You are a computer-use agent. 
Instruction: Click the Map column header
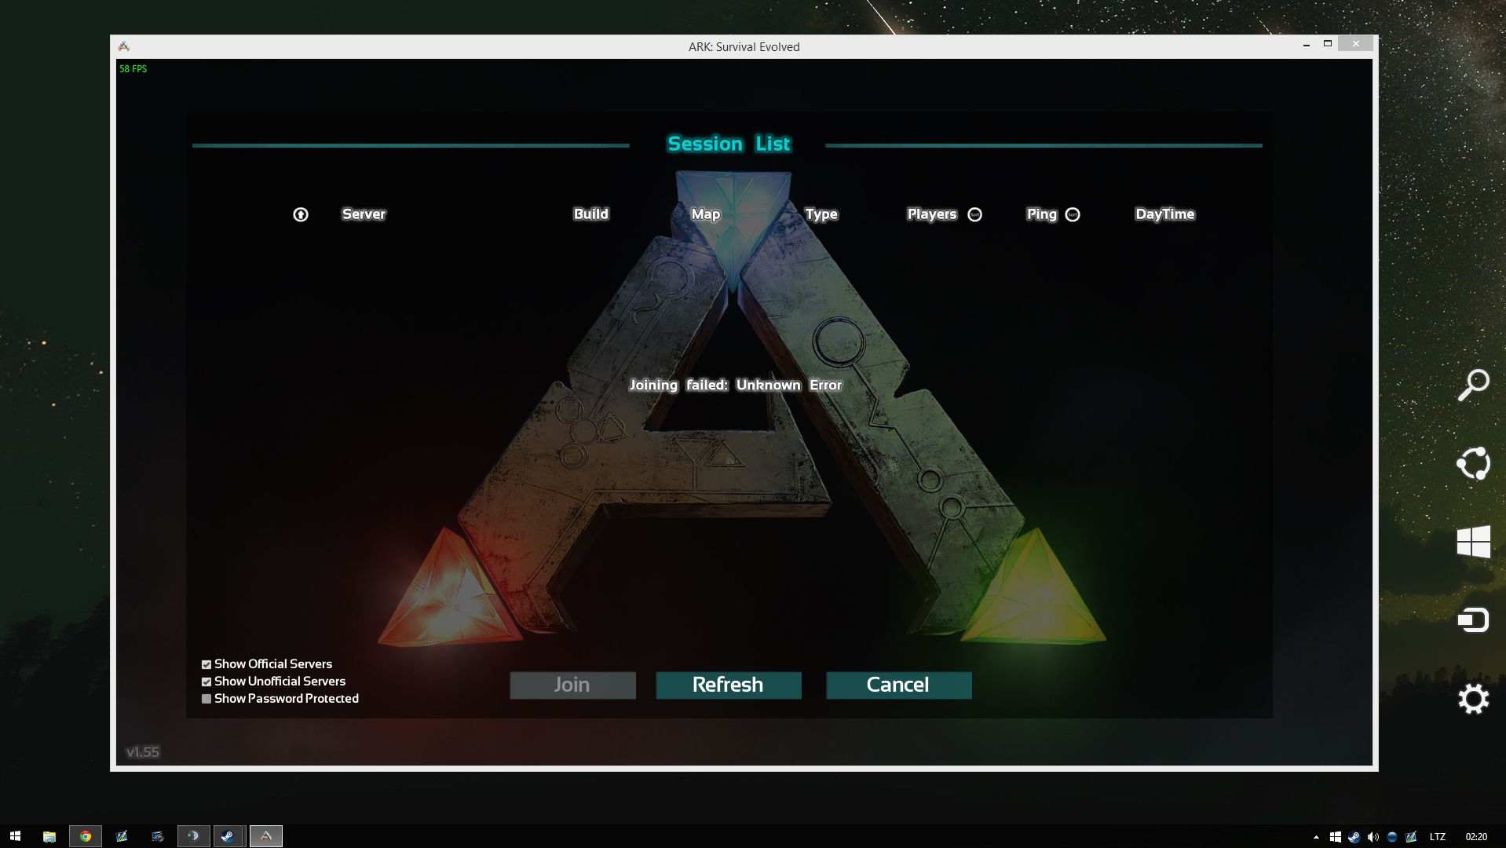[706, 214]
